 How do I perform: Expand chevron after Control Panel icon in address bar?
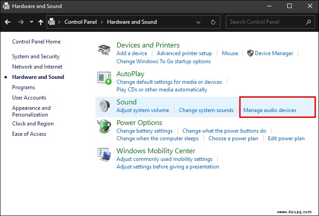[59, 22]
